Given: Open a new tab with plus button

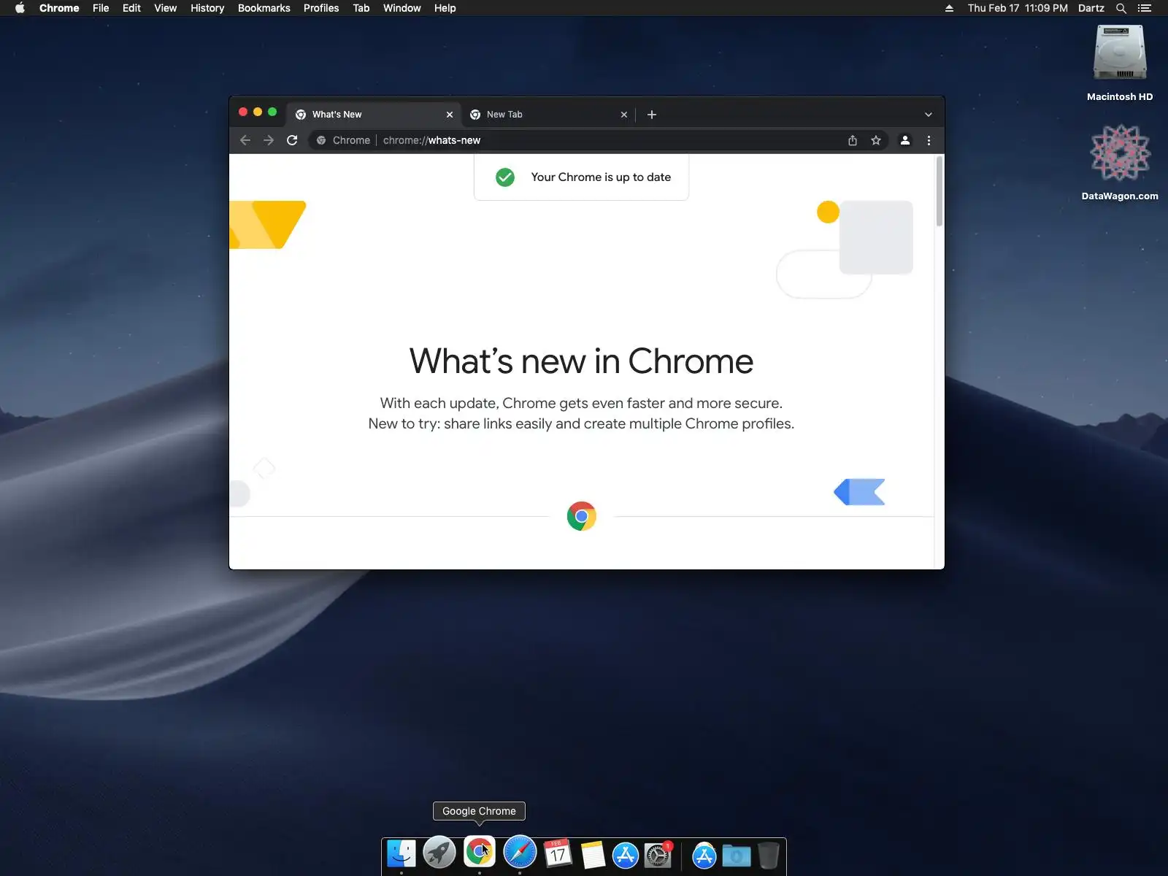Looking at the screenshot, I should tap(652, 115).
